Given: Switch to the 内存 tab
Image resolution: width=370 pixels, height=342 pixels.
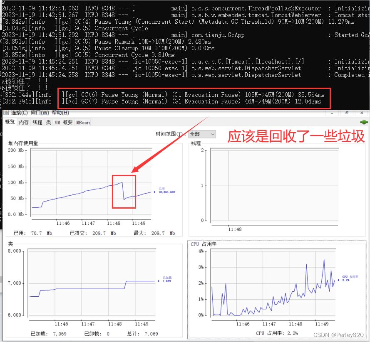Looking at the screenshot, I should 24,122.
